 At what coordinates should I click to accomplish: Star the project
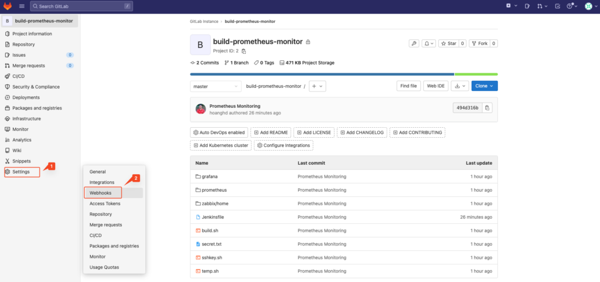[x=448, y=43]
